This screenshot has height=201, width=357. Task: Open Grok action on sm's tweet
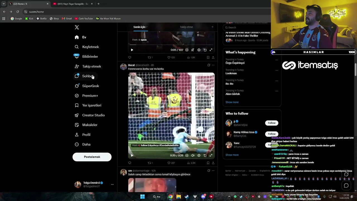[x=209, y=171]
